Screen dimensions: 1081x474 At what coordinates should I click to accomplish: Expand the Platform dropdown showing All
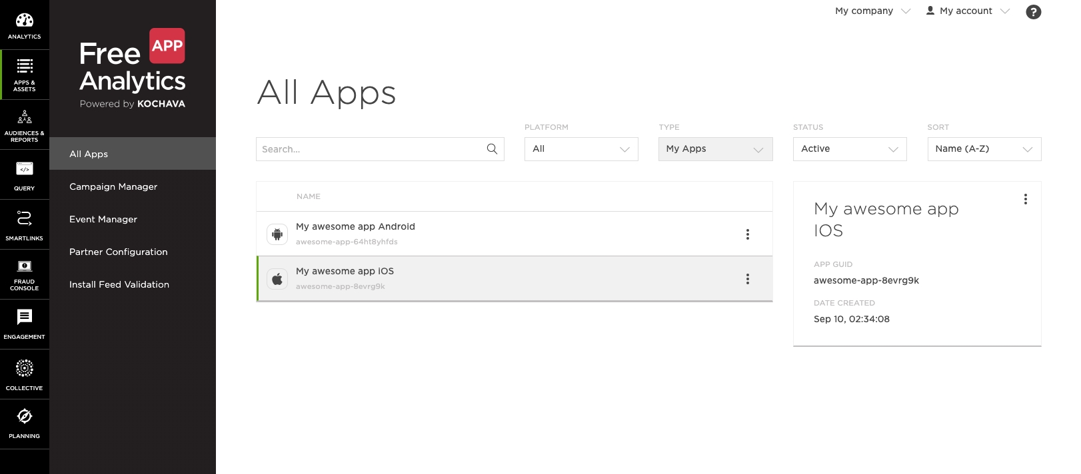(581, 149)
